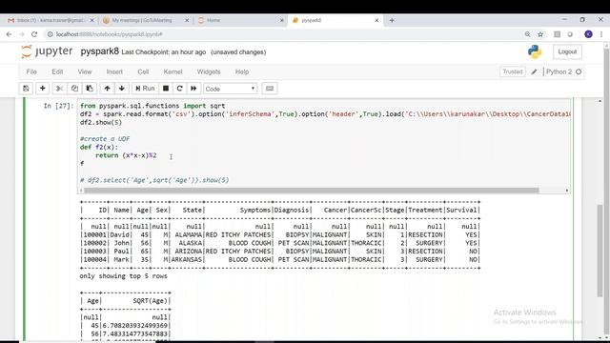
Task: Open the View menu
Action: (x=85, y=72)
